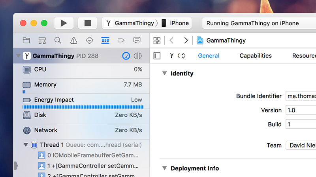Open the Breakpoint navigator icon

click(x=121, y=41)
